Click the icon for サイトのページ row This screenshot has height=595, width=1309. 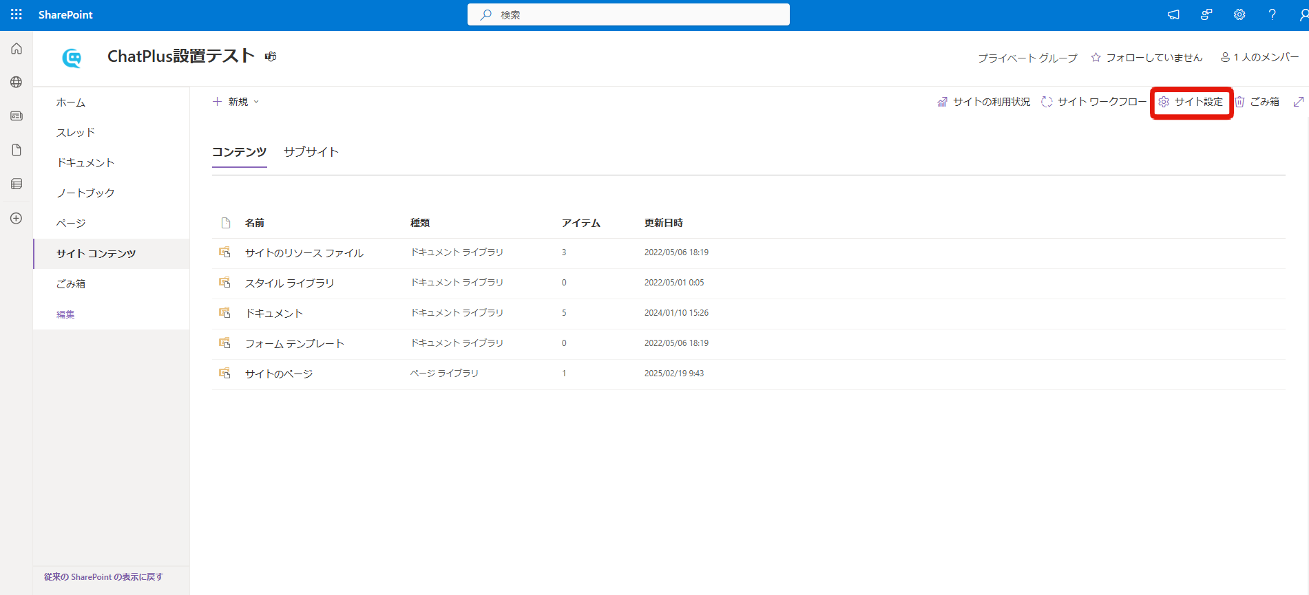(224, 373)
